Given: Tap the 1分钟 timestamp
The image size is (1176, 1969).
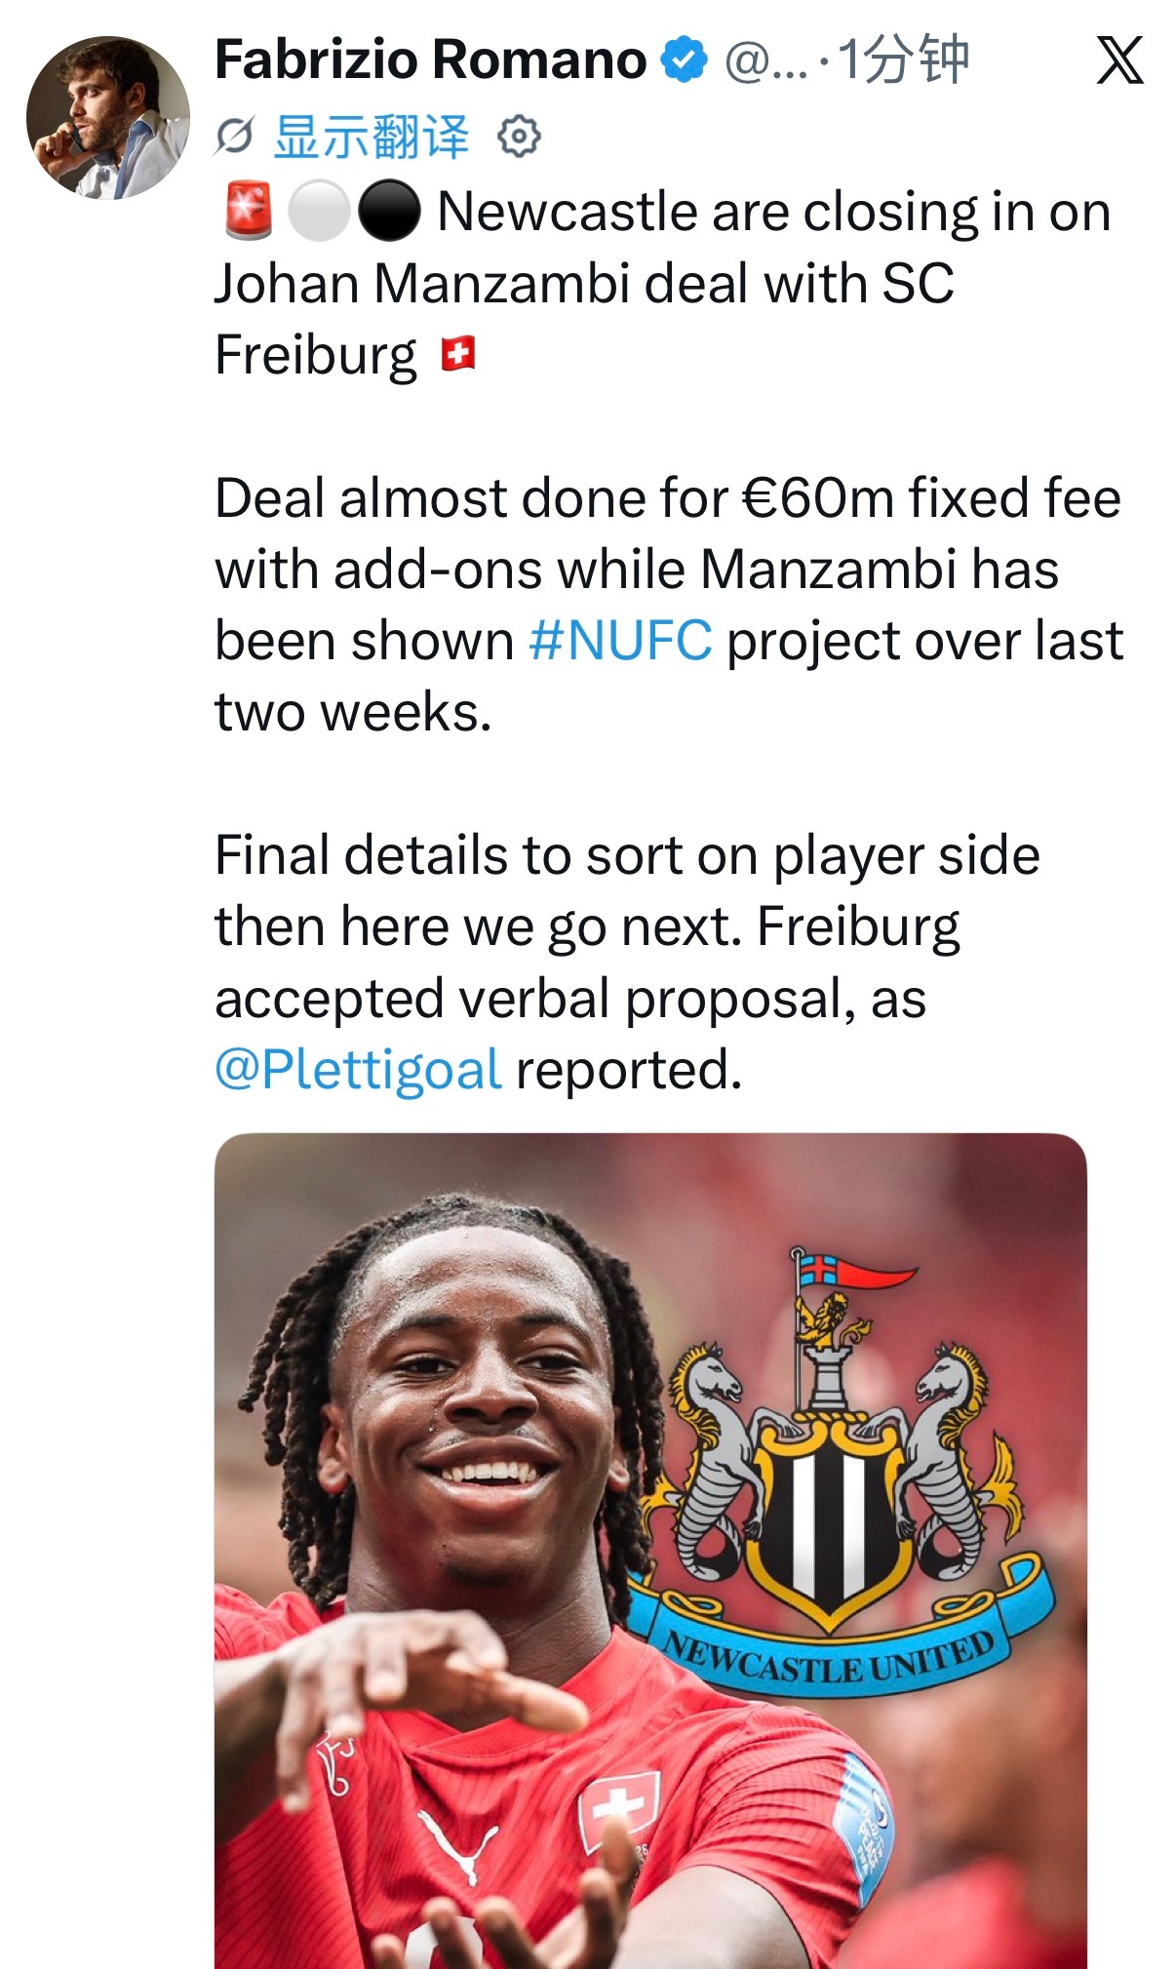Looking at the screenshot, I should (903, 60).
